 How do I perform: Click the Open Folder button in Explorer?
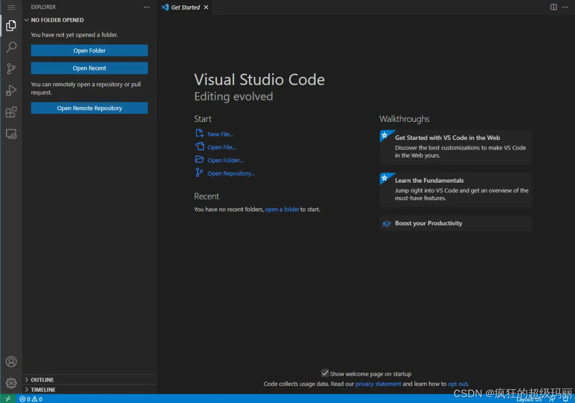89,51
